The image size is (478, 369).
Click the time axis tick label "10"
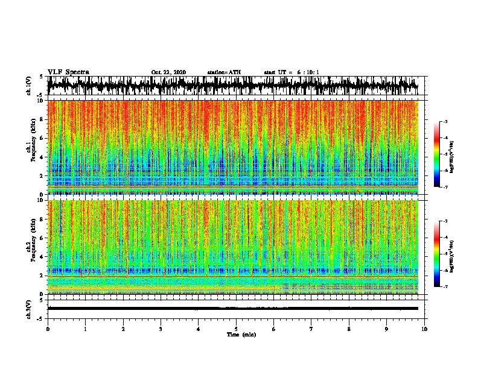coord(424,329)
